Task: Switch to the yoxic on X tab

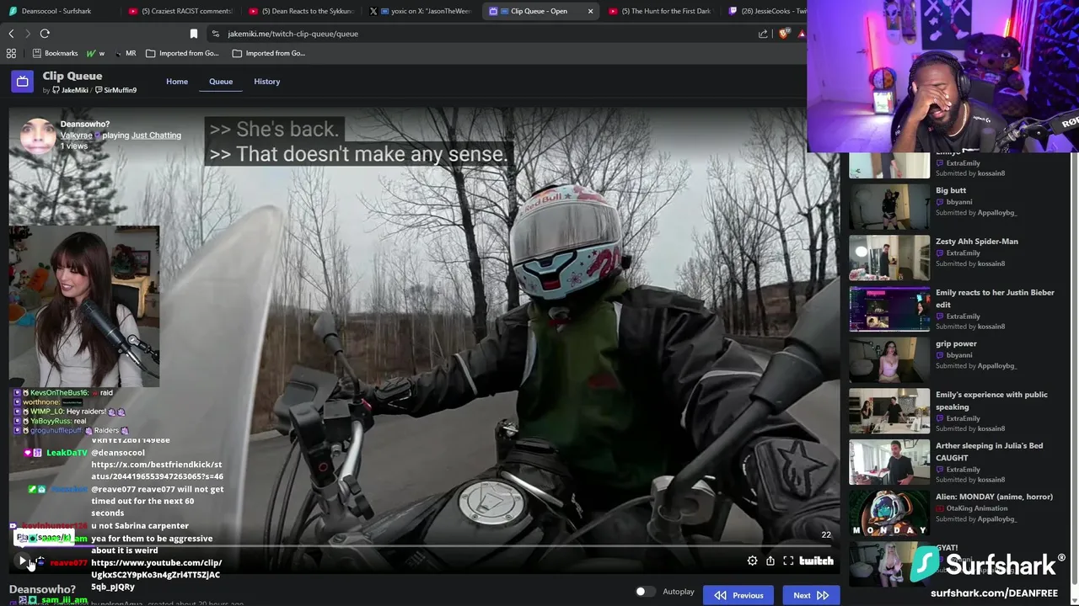Action: (421, 11)
